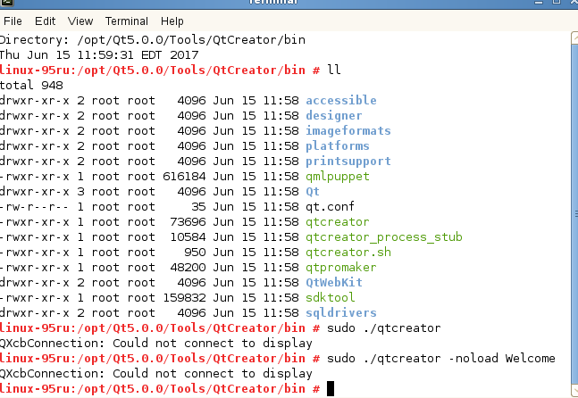
Task: Click the date line 'Thu Jun 15 11:59:31 EDT 2017'
Action: tap(99, 54)
